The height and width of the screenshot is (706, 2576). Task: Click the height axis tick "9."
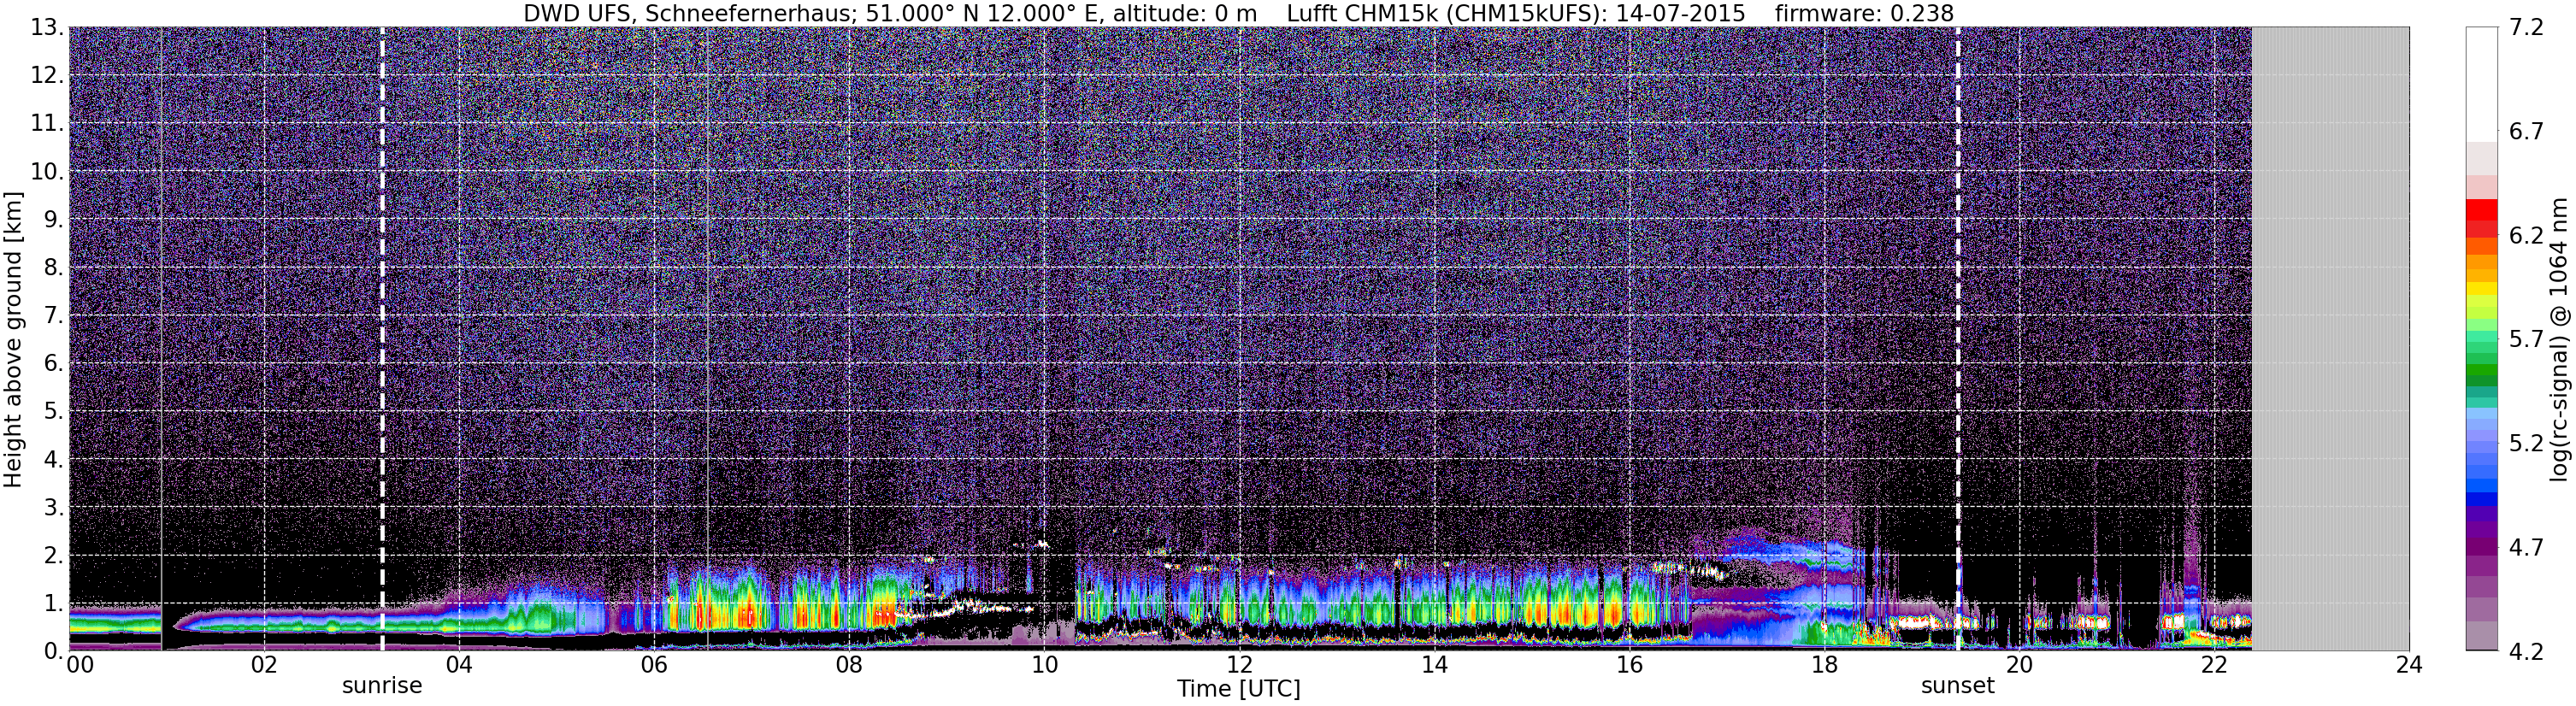53,220
